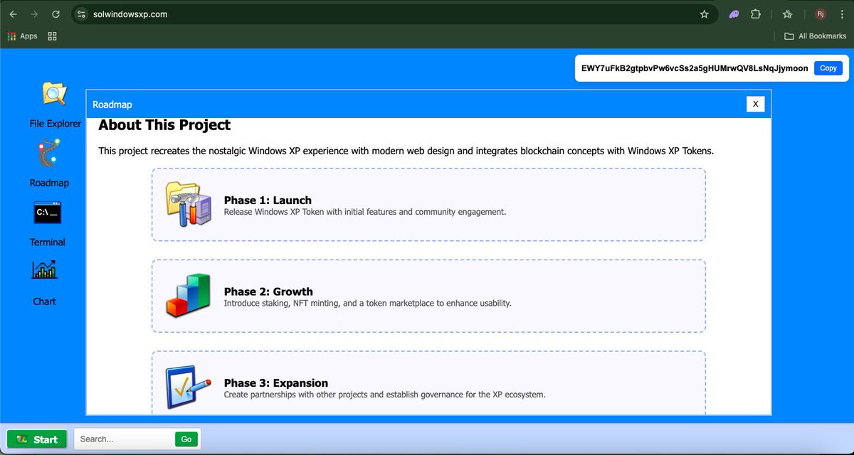Click the About This Project heading

(164, 125)
